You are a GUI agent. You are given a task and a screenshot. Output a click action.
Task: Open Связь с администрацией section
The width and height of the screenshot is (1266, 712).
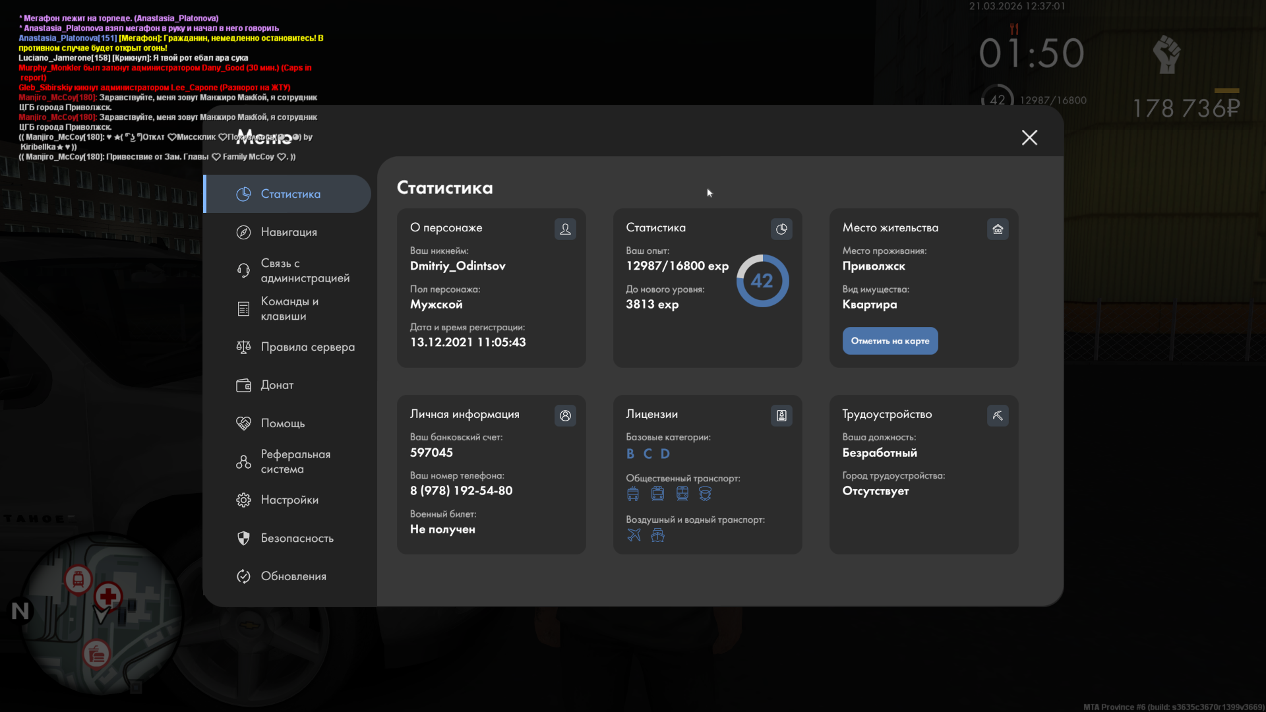click(305, 270)
